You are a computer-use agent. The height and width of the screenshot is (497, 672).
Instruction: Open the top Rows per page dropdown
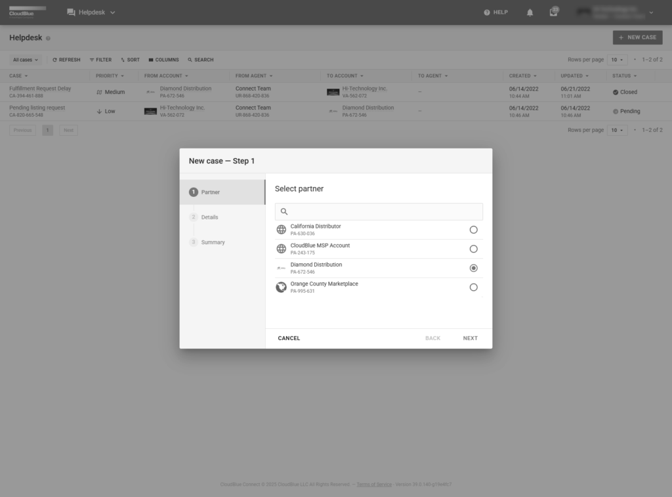click(617, 60)
